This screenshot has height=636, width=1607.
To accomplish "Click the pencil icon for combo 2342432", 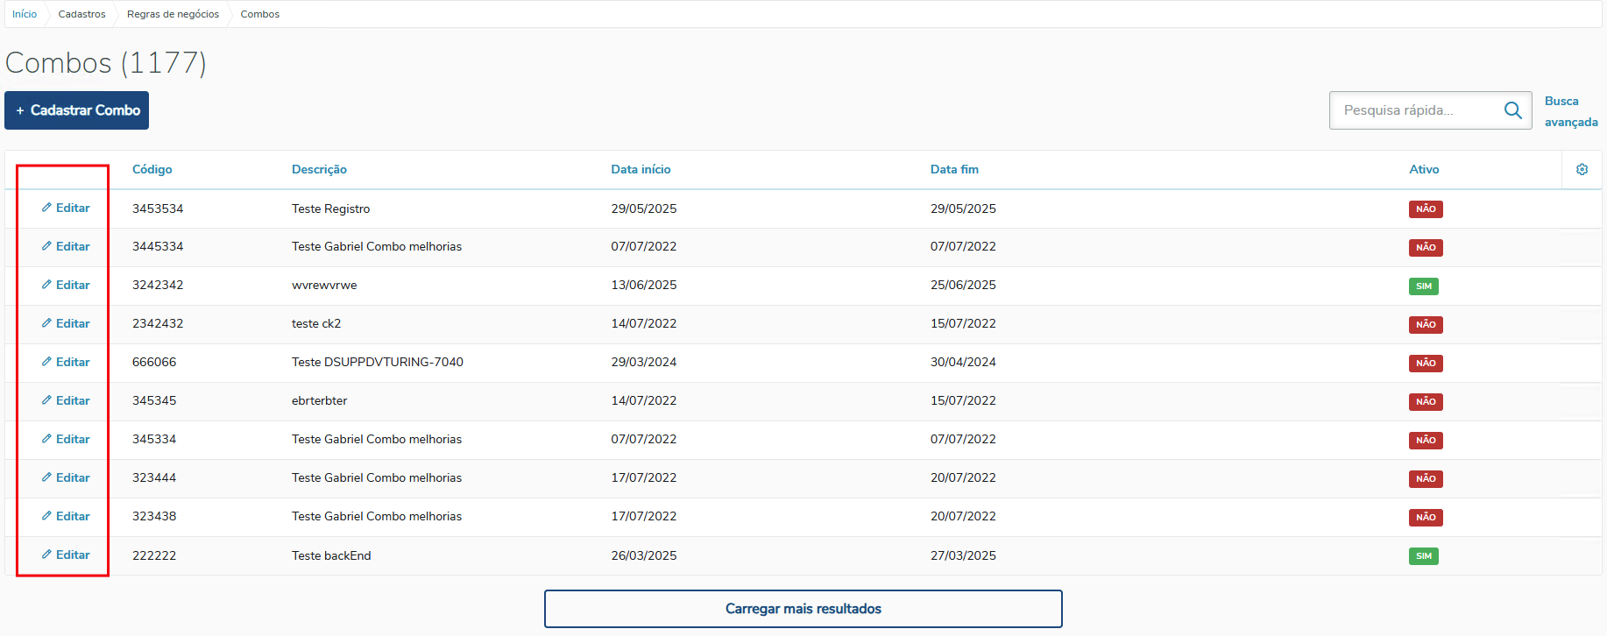I will click(x=46, y=323).
